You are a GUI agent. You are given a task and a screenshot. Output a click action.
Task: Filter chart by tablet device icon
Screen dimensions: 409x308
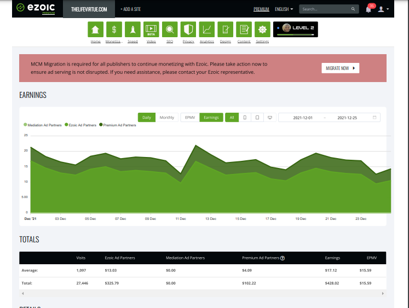point(257,118)
